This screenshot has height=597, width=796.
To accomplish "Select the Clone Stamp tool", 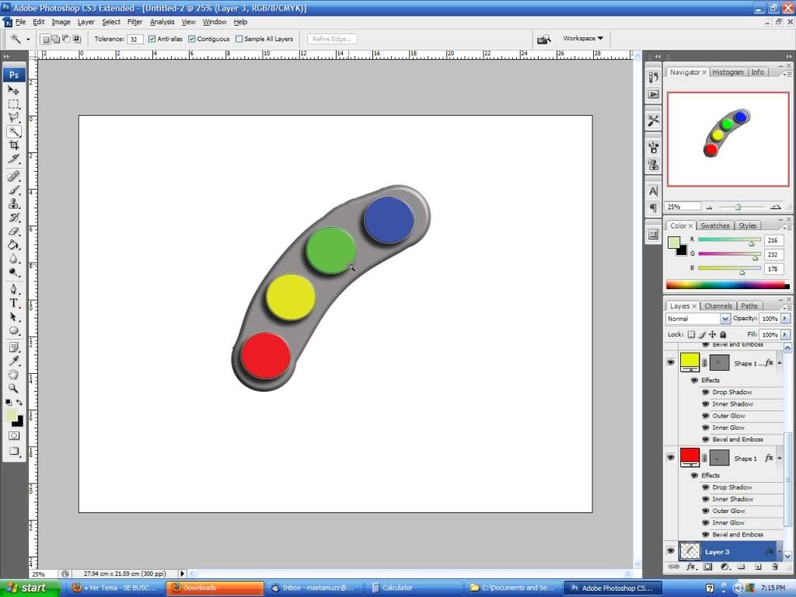I will pos(14,204).
